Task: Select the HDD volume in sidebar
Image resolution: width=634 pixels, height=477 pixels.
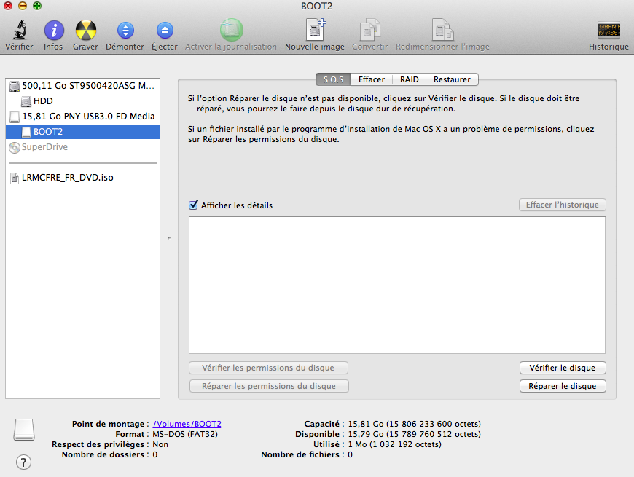Action: pyautogui.click(x=43, y=101)
